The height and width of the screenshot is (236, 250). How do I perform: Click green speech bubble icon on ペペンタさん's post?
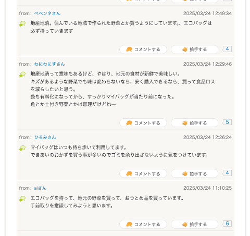click(x=22, y=24)
